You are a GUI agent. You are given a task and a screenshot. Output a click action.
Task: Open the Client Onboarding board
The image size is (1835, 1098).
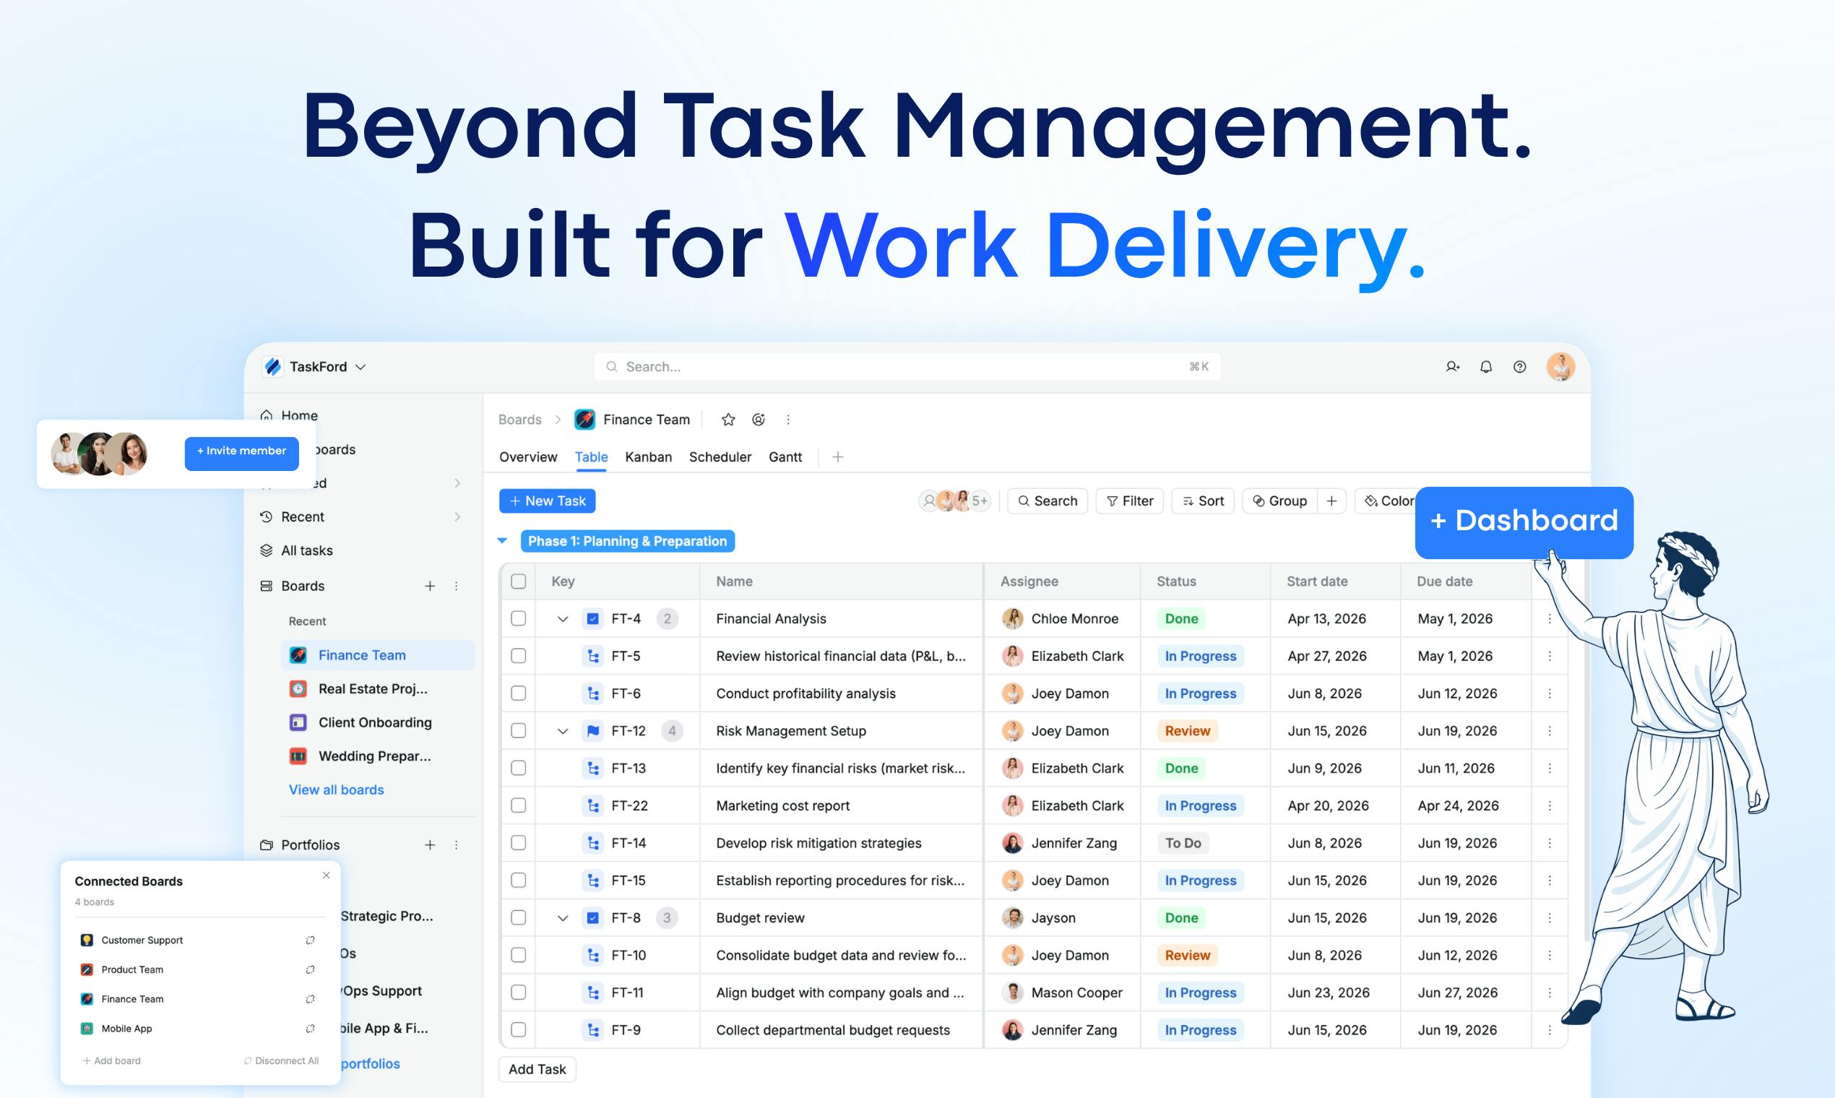pyautogui.click(x=377, y=723)
